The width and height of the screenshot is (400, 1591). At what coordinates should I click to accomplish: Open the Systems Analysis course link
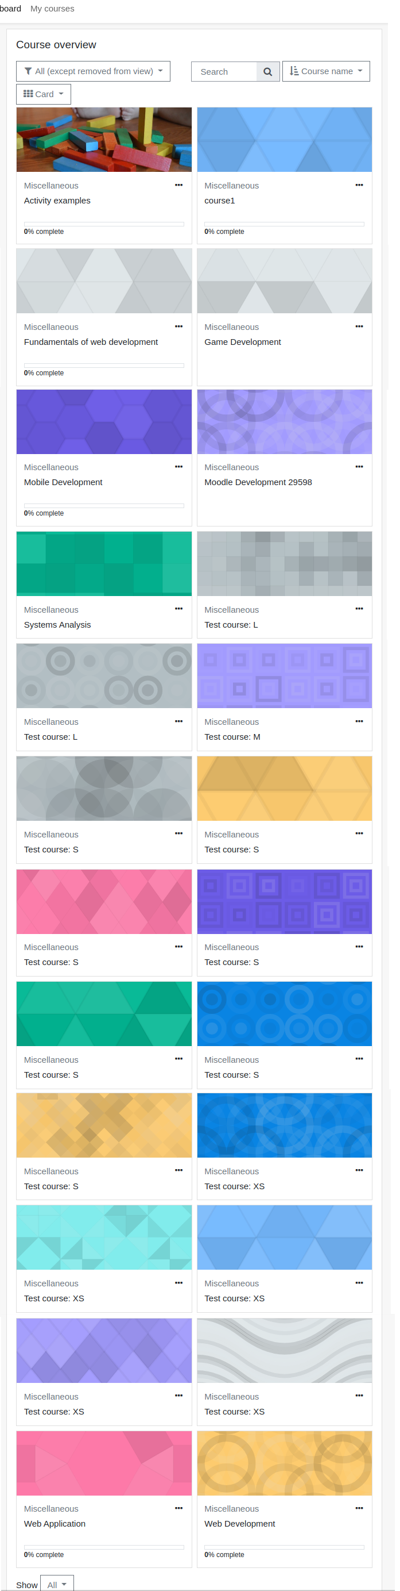pyautogui.click(x=57, y=625)
